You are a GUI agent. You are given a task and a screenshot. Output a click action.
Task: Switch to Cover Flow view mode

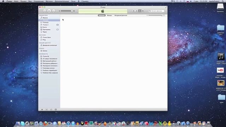pyautogui.click(x=143, y=11)
